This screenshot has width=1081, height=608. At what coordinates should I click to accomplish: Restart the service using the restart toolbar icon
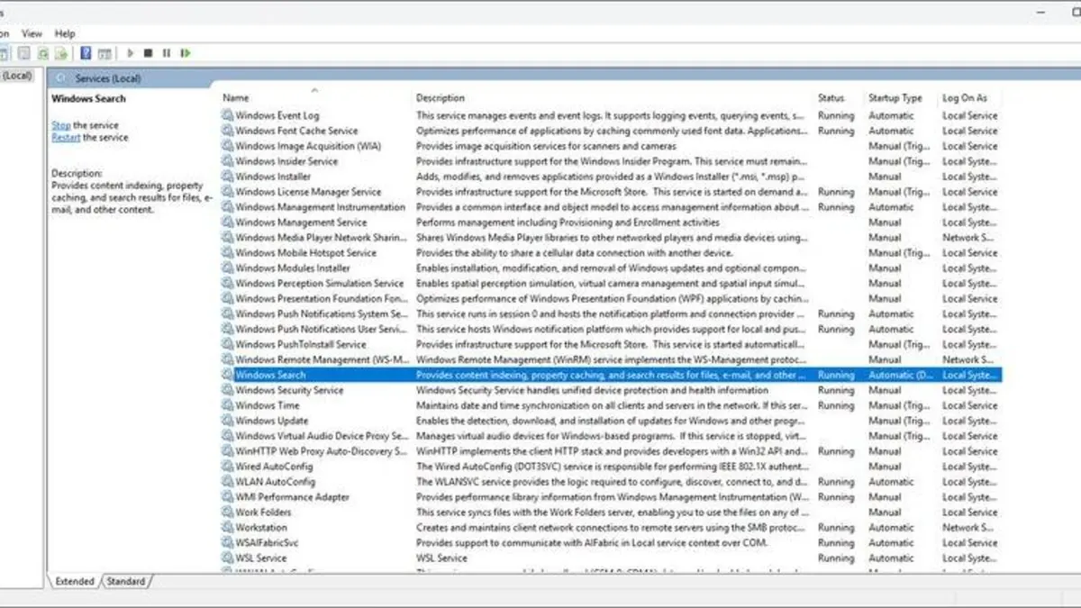186,53
